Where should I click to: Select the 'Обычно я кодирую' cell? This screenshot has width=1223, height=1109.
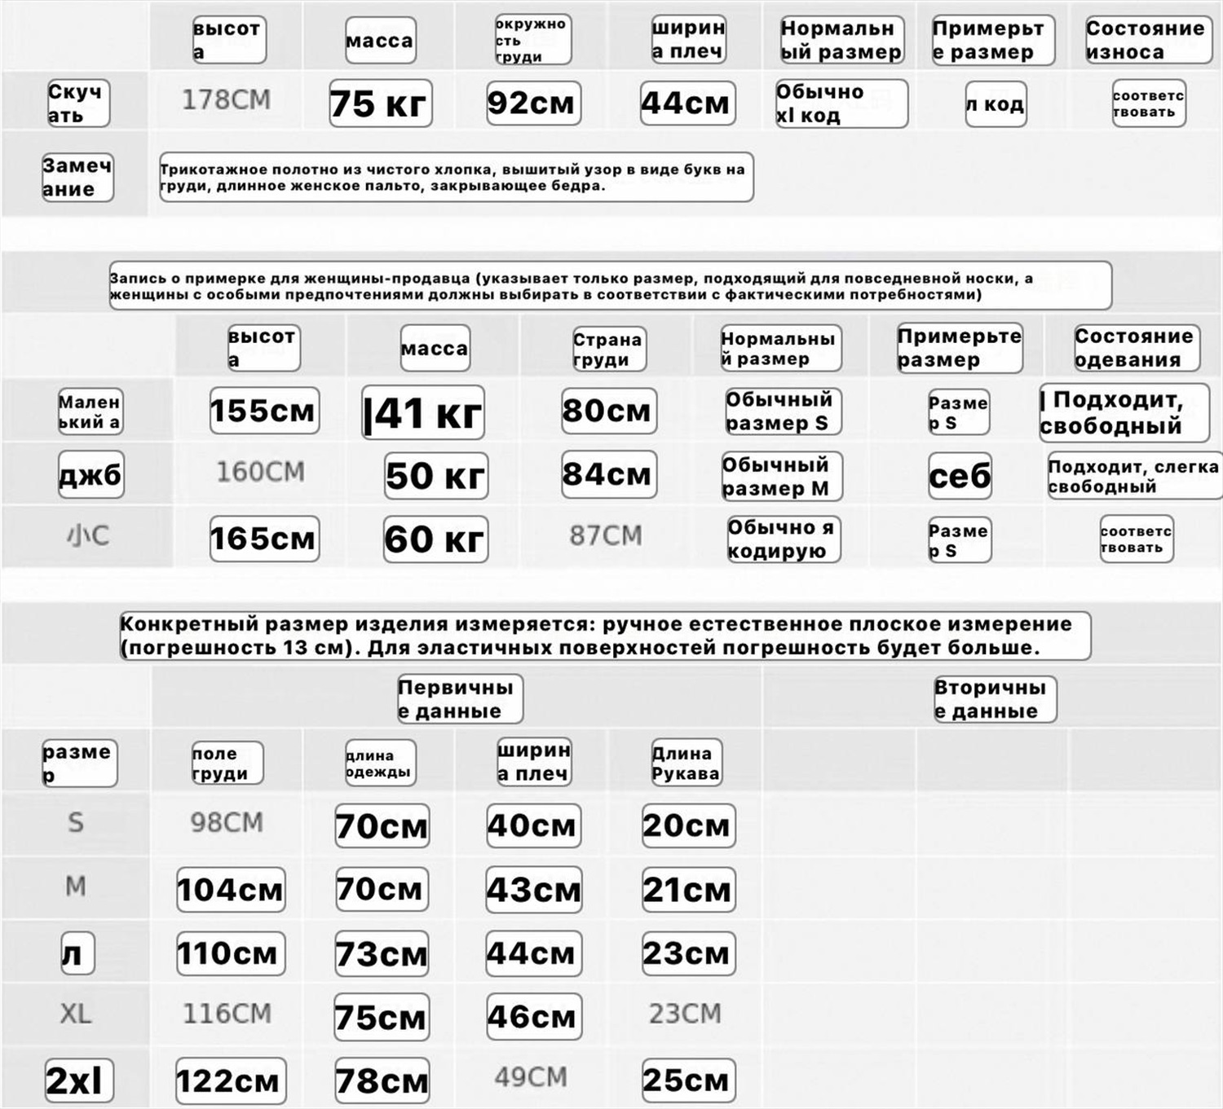coord(784,539)
